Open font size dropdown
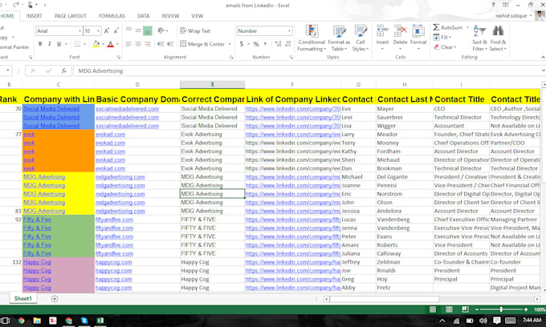Viewport: 546px width, 327px height. point(98,31)
